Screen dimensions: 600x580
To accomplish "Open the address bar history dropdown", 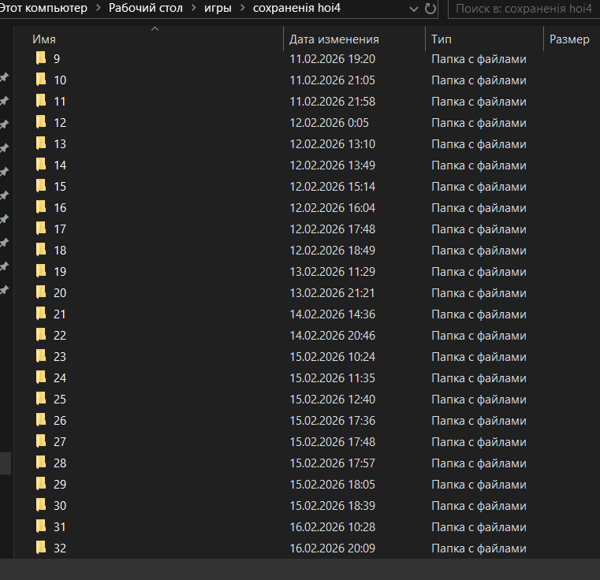I will pyautogui.click(x=415, y=9).
